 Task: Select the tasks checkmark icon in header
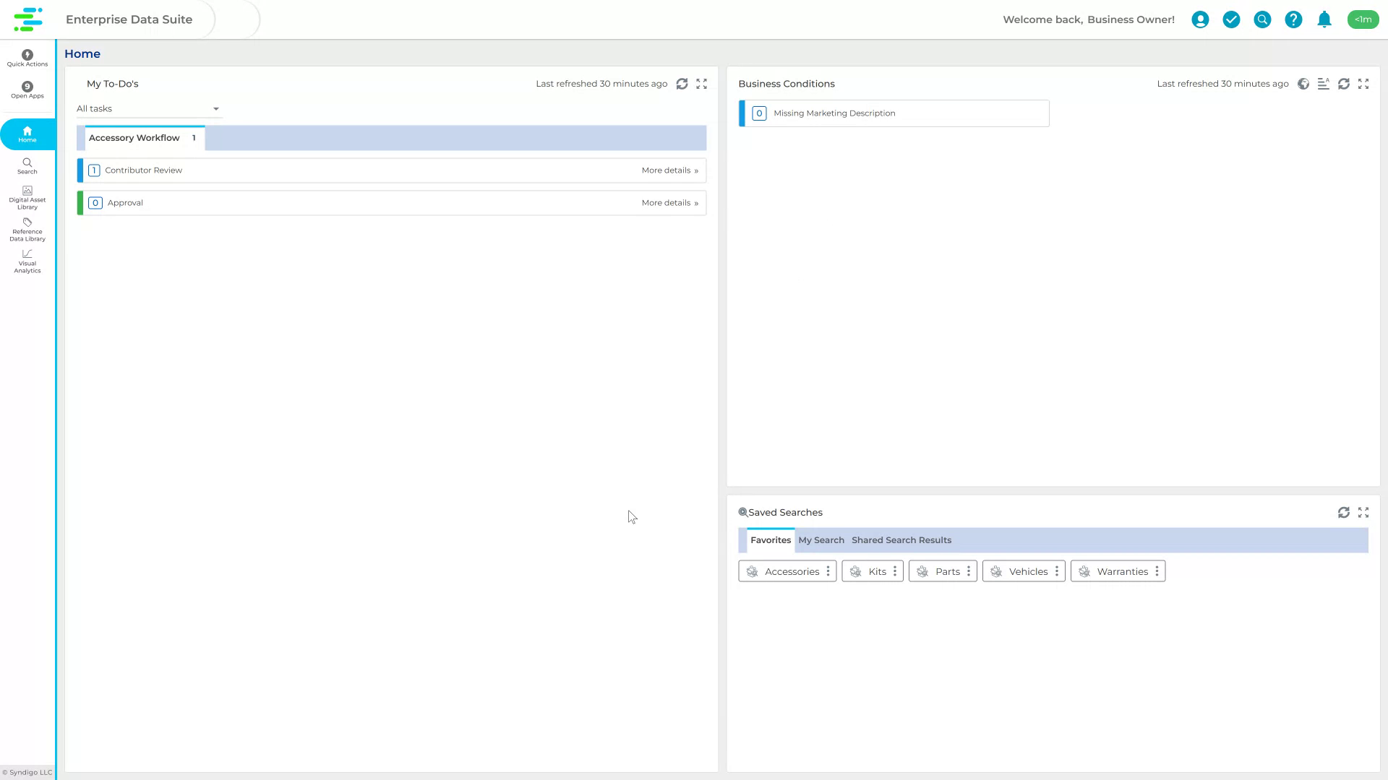[1231, 19]
